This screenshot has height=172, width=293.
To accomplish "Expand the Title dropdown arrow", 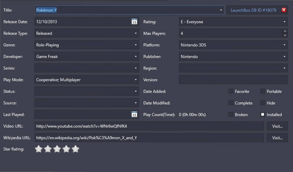I will click(221, 10).
